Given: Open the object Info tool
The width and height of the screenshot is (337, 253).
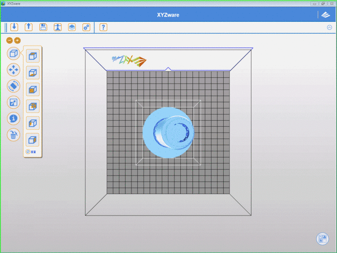Looking at the screenshot, I should point(13,118).
